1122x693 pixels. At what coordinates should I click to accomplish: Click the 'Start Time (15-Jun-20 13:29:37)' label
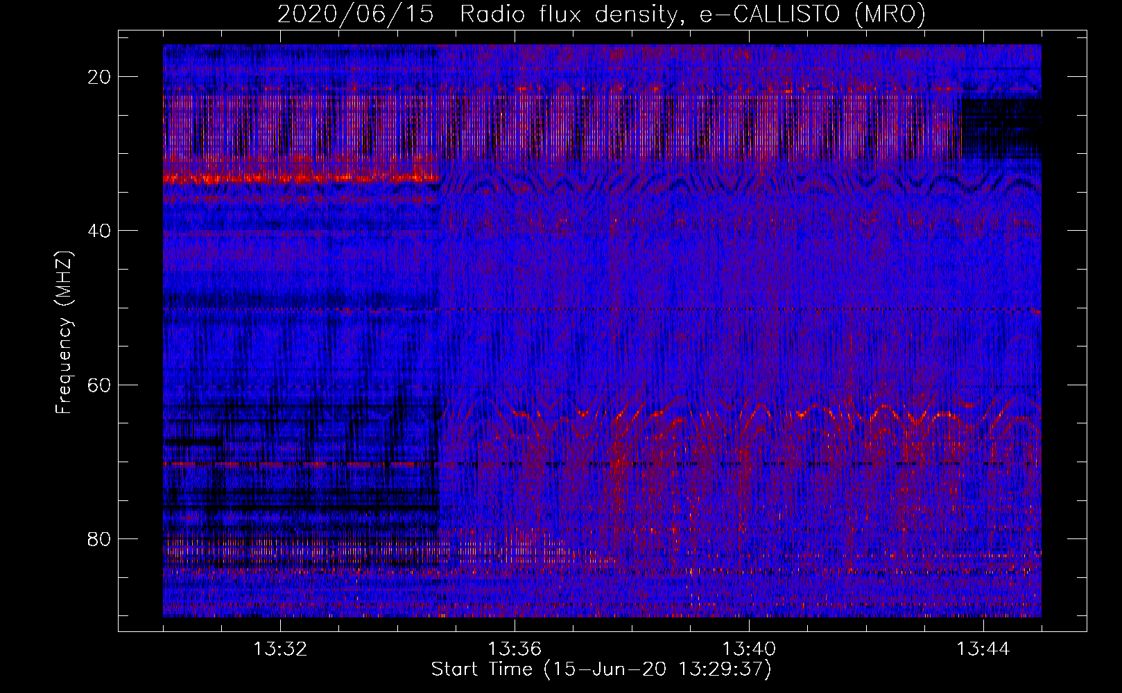[x=601, y=669]
